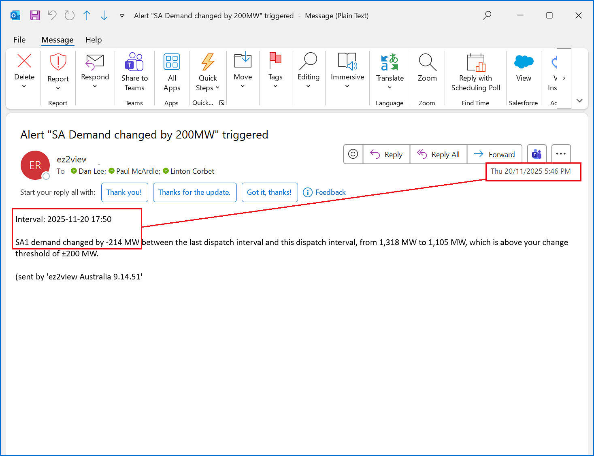Screen dimensions: 594x456
Task: Switch to the Help tab
Action: (x=94, y=40)
